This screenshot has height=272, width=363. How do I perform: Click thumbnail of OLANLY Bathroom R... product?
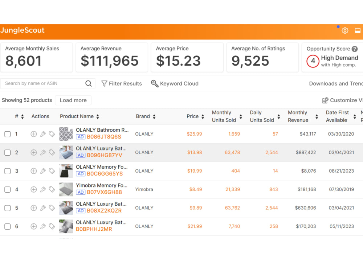(66, 134)
